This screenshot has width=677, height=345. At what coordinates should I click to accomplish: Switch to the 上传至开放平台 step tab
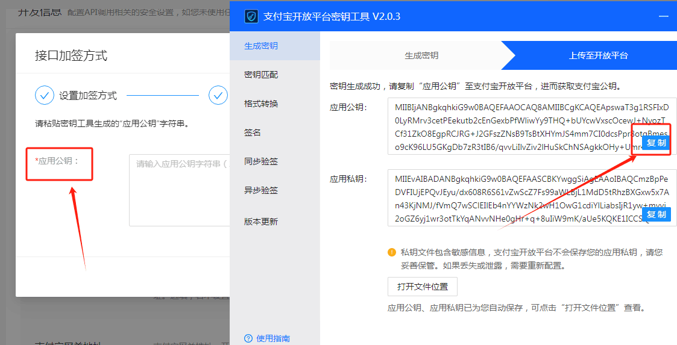598,55
